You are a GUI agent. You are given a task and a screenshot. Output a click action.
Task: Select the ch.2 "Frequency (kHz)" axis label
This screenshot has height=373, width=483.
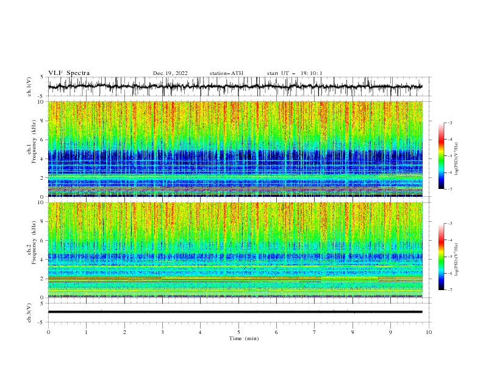pyautogui.click(x=34, y=243)
